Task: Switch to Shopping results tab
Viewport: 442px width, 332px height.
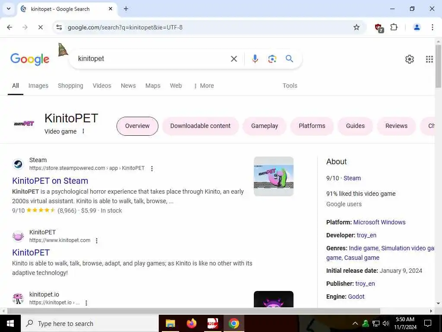Action: [70, 86]
